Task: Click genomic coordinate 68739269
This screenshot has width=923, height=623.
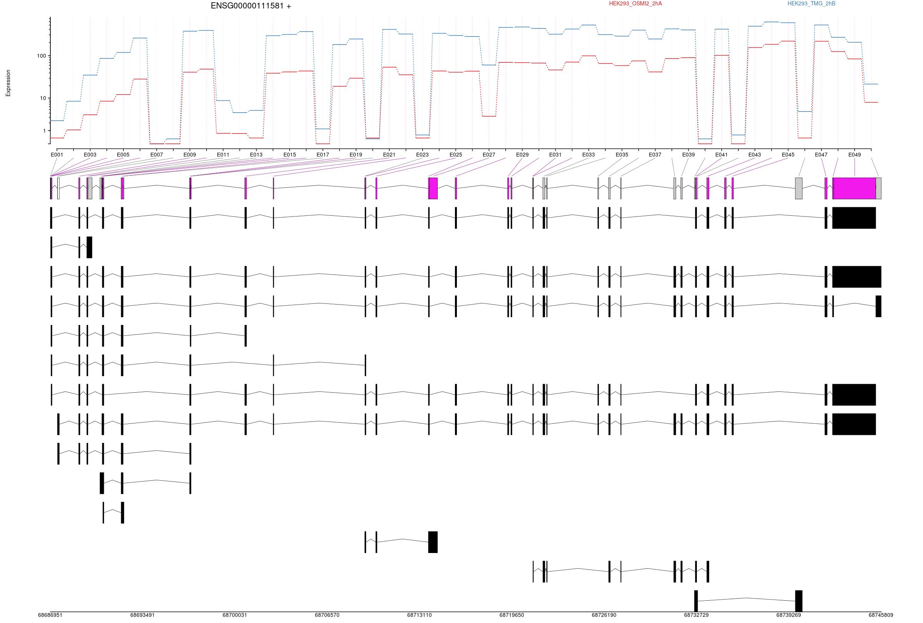Action: [x=789, y=615]
